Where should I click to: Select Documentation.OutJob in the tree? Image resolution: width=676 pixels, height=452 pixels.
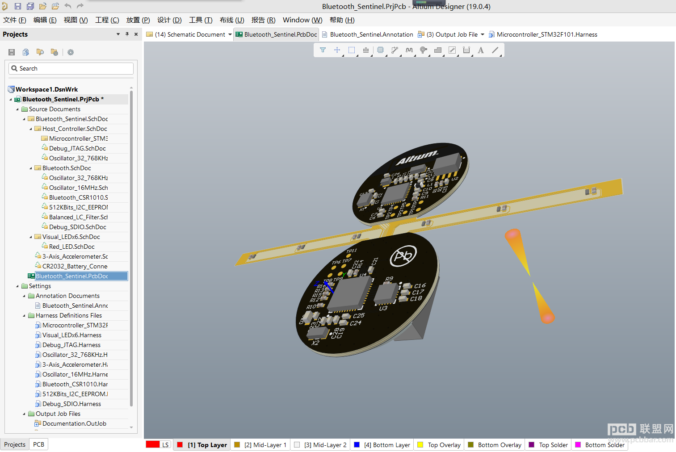(74, 423)
